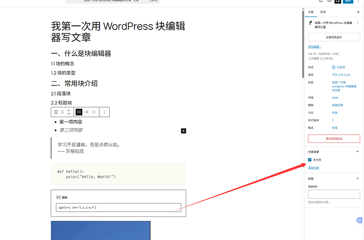Image resolution: width=364 pixels, height=240 pixels.
Task: Collapse the 分类目录 panel
Action: [x=358, y=151]
